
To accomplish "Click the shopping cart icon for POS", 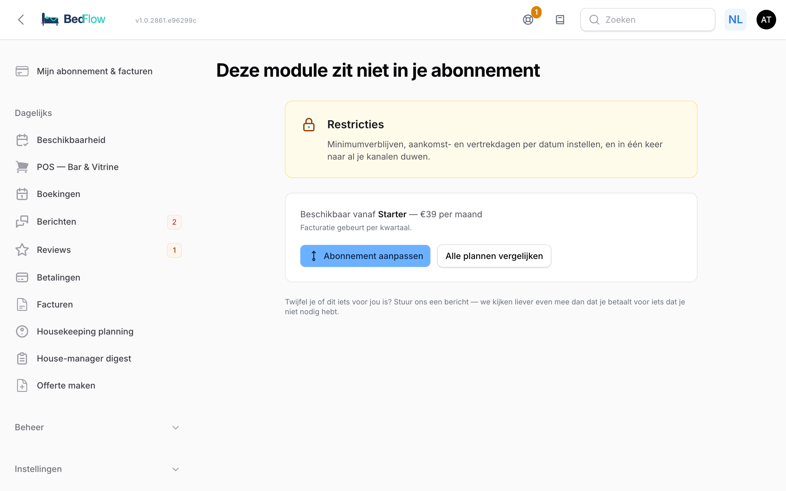I will pyautogui.click(x=22, y=167).
